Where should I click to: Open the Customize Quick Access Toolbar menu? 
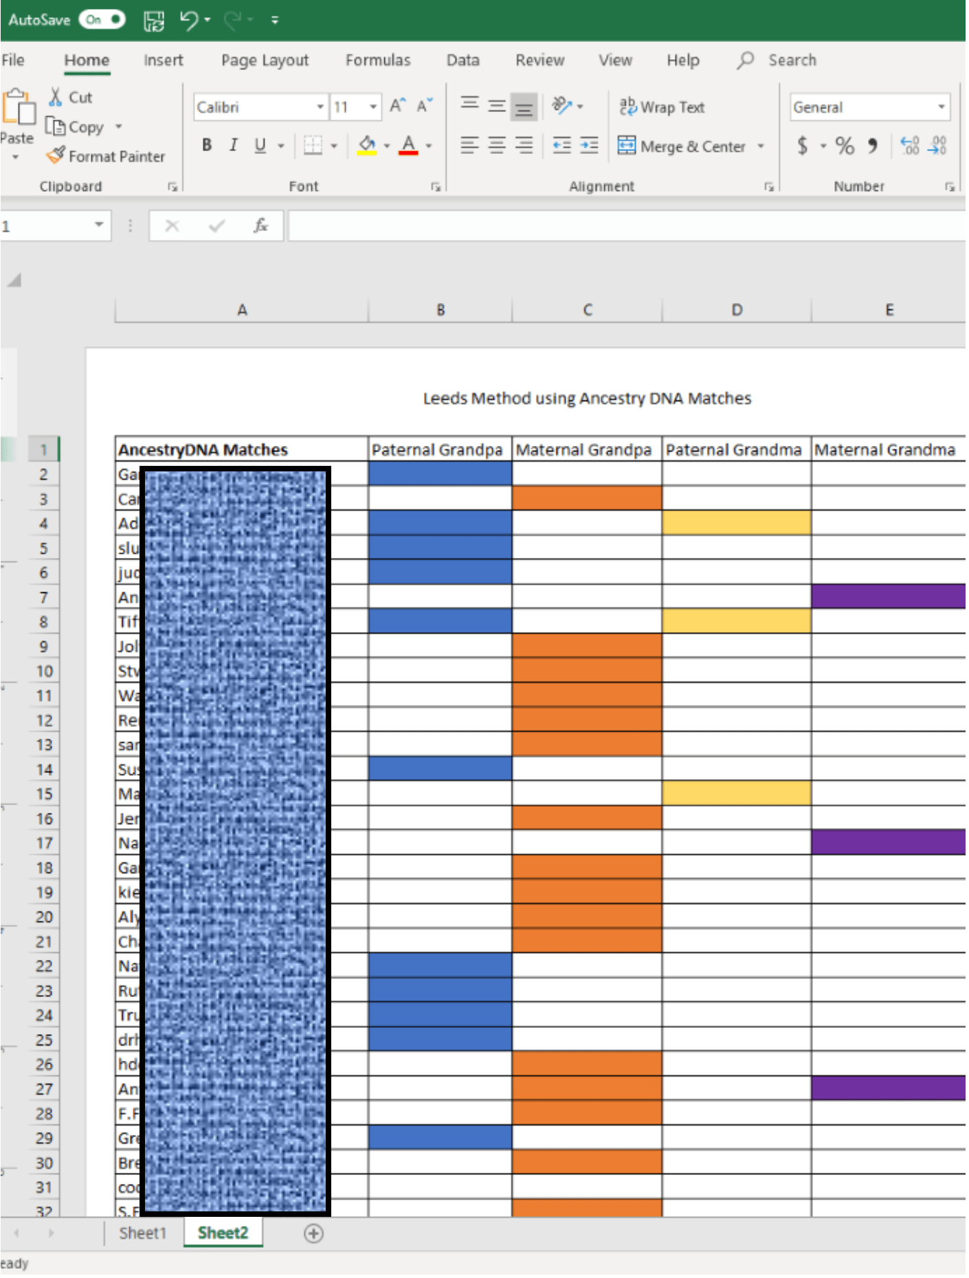click(275, 21)
